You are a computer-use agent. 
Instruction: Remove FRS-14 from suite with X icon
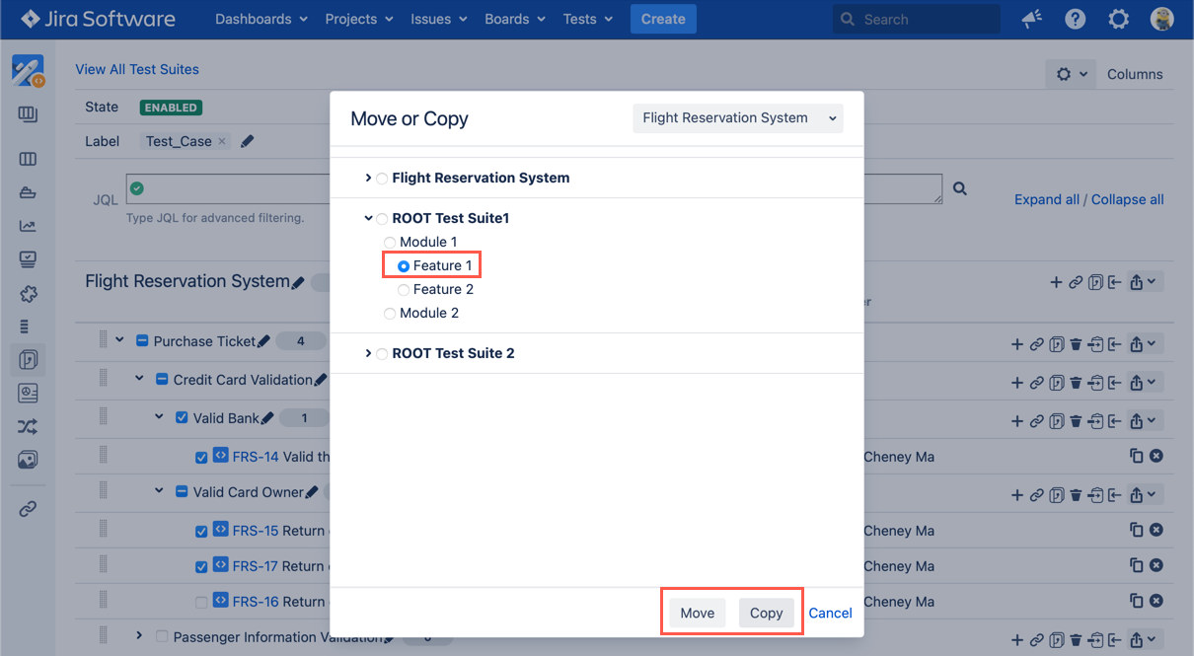click(1157, 456)
